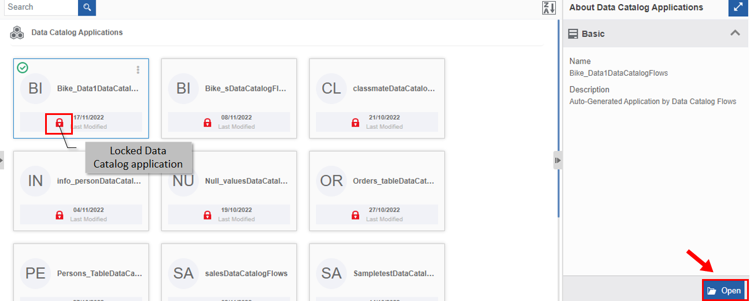Toggle Z-A sort order icon
This screenshot has width=750, height=301.
click(548, 8)
